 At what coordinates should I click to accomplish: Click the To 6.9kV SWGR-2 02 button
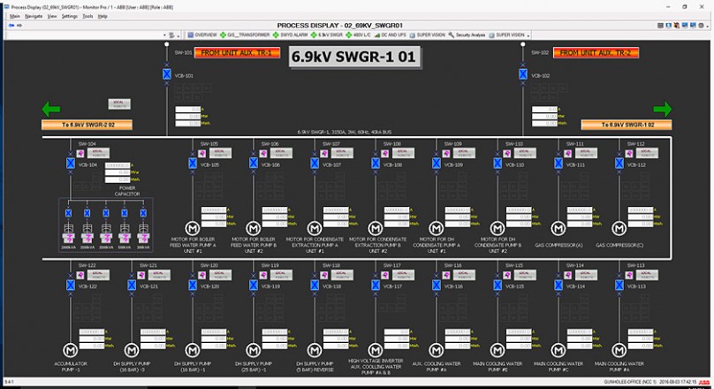pyautogui.click(x=87, y=125)
